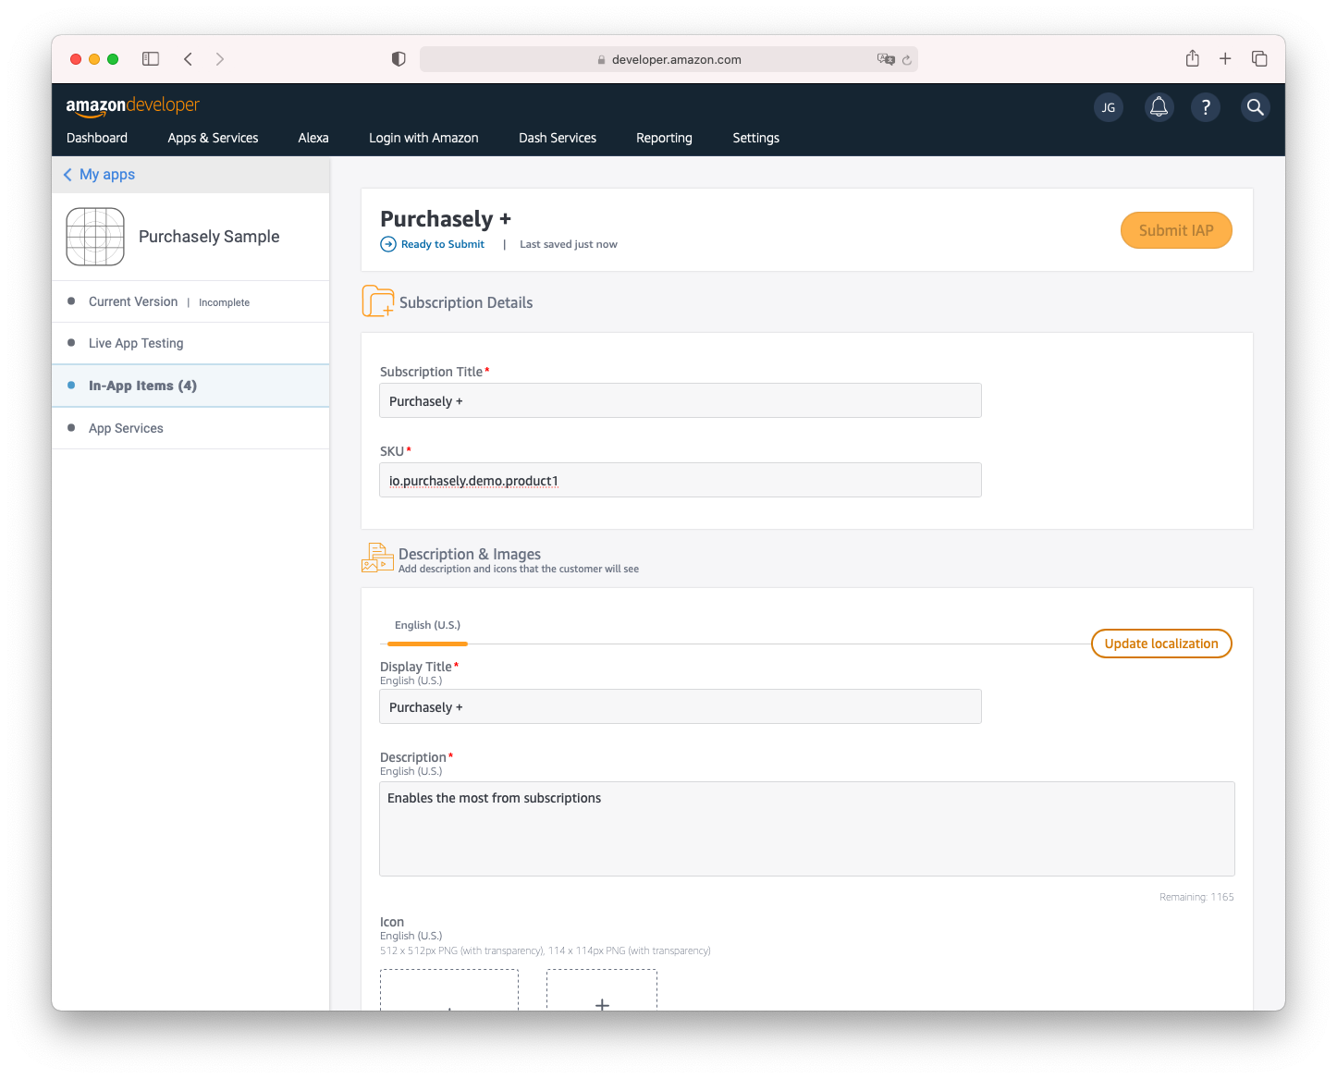Open Login with Amazon menu
The width and height of the screenshot is (1337, 1079).
[x=423, y=138]
